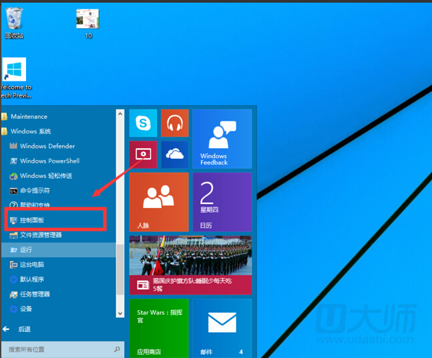Launch Windows PowerShell
Image resolution: width=432 pixels, height=358 pixels.
pyautogui.click(x=49, y=161)
